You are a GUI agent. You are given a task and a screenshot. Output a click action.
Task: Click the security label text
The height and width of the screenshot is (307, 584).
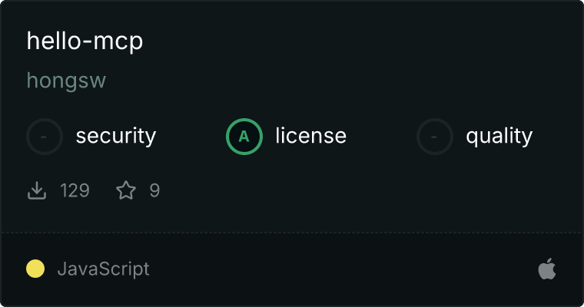point(116,136)
